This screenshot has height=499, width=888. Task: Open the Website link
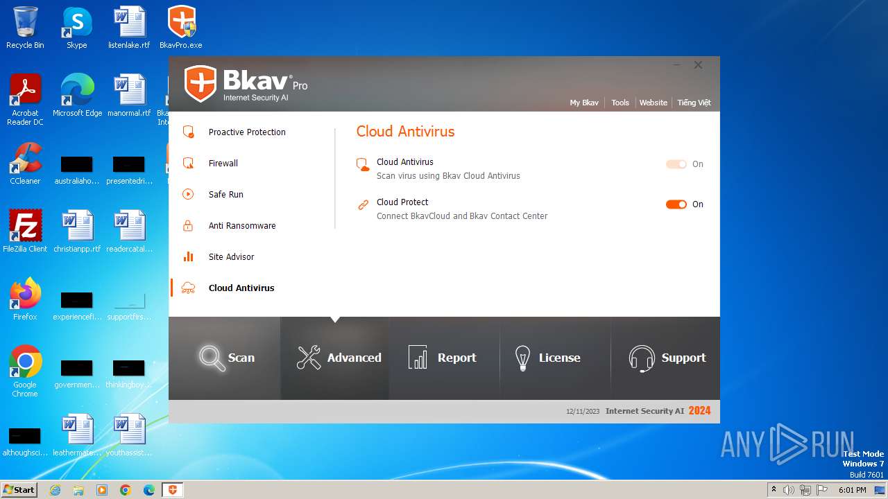tap(654, 103)
